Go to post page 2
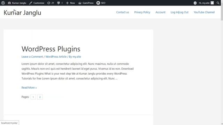Viewport: 223px width, 125px height. point(40,97)
